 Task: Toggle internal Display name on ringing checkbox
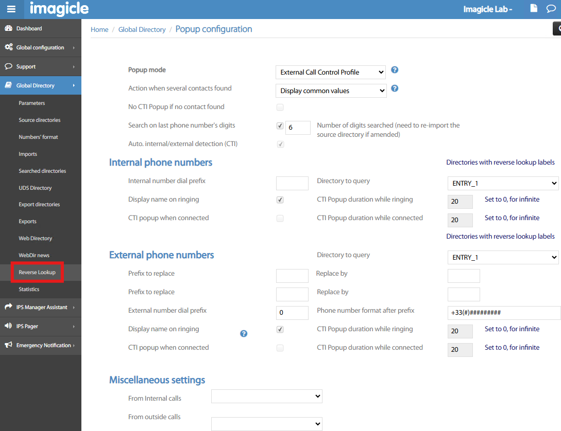tap(280, 200)
